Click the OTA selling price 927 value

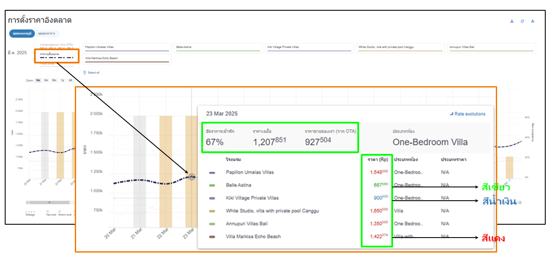tap(318, 142)
